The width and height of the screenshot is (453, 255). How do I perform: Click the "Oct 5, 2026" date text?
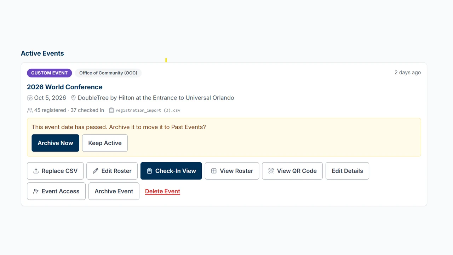tap(50, 98)
